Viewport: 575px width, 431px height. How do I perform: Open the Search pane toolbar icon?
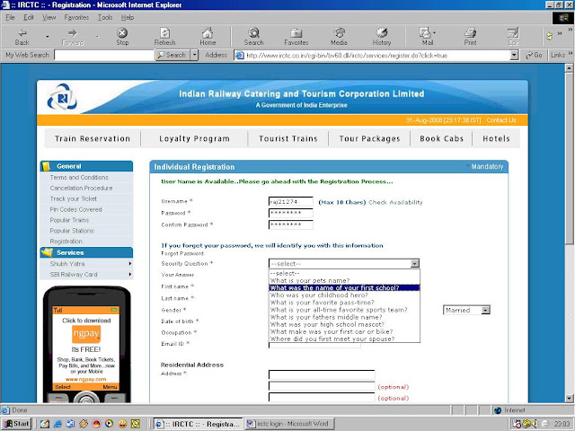tap(253, 37)
